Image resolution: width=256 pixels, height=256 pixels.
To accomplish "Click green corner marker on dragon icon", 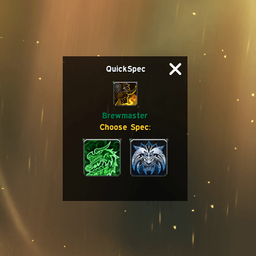I will tap(84, 140).
